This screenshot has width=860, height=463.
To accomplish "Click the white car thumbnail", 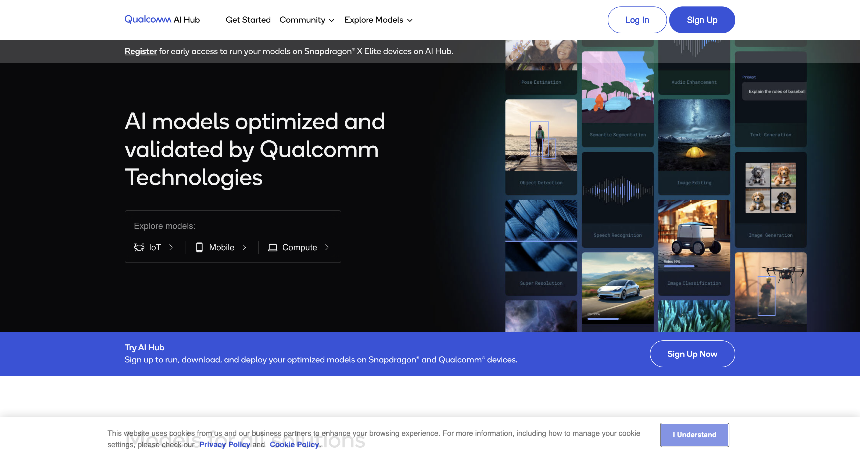I will [x=617, y=288].
